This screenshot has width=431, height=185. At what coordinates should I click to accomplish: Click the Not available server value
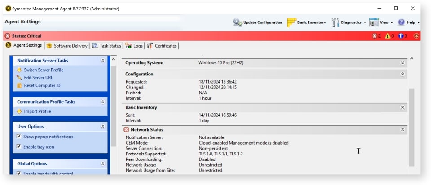coord(211,137)
